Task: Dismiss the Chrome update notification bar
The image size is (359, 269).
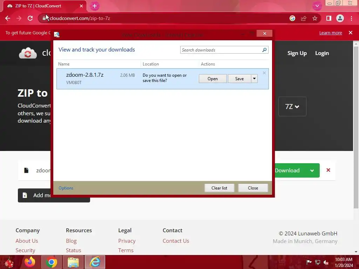Action: pyautogui.click(x=351, y=33)
